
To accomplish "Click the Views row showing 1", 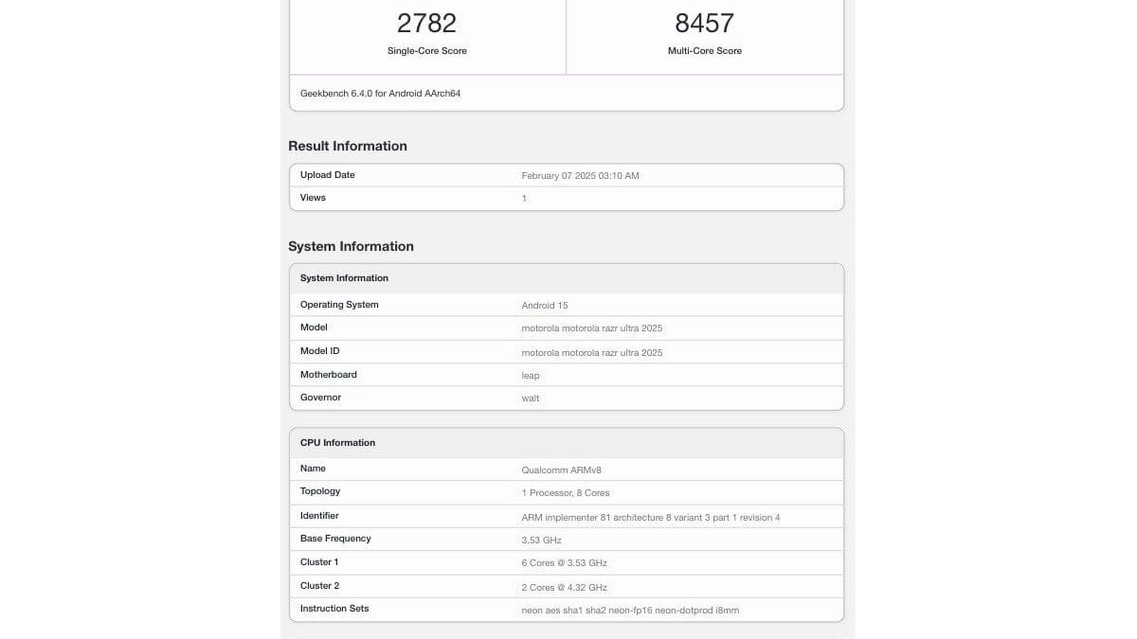I will pos(566,198).
